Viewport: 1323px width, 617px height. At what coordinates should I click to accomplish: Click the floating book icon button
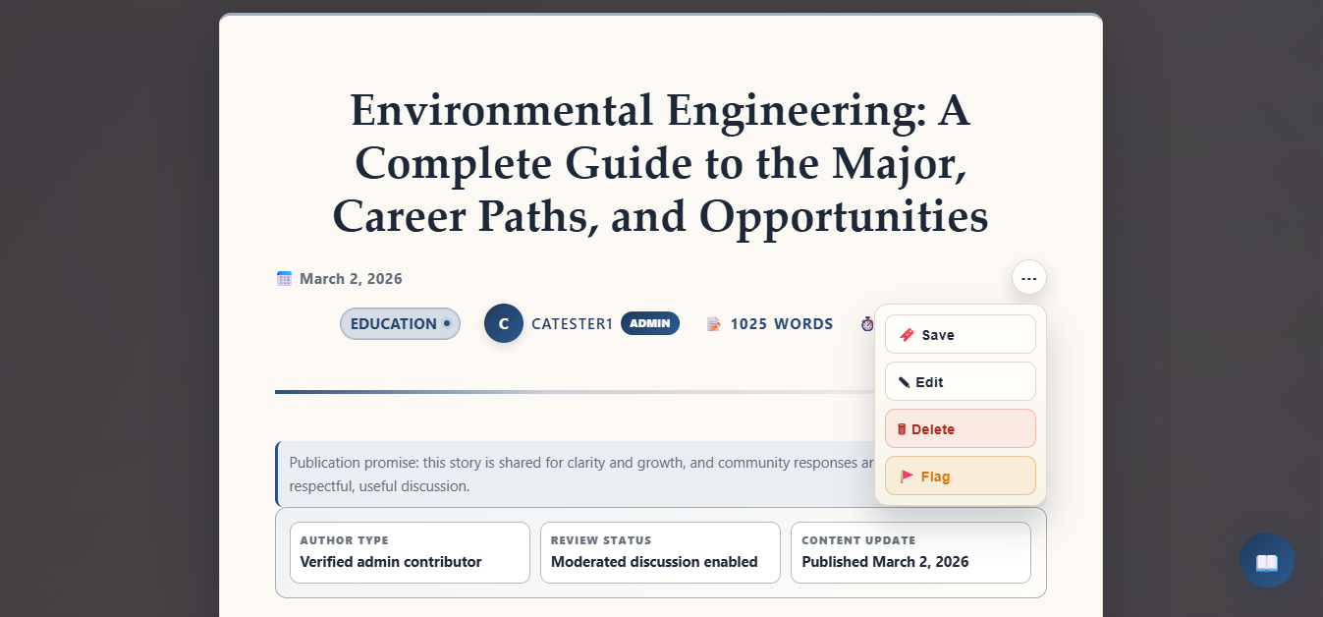(x=1266, y=561)
